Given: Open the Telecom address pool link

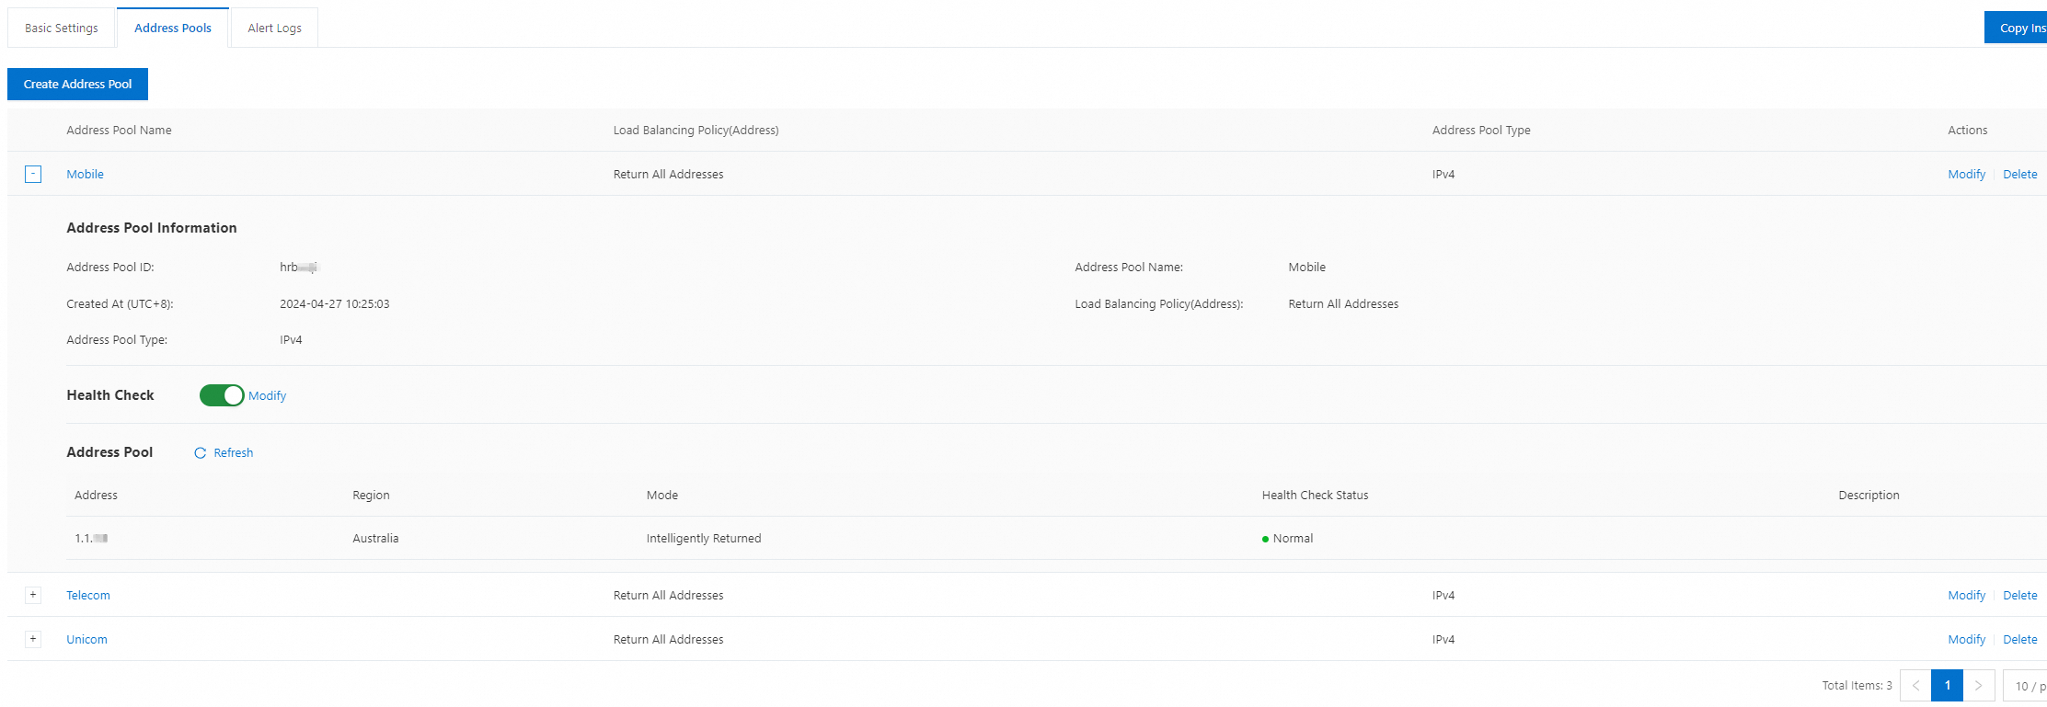Looking at the screenshot, I should tap(88, 595).
